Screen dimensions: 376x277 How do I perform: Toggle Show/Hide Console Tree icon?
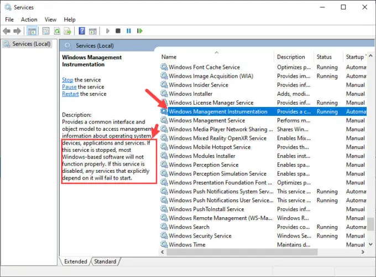[x=32, y=31]
